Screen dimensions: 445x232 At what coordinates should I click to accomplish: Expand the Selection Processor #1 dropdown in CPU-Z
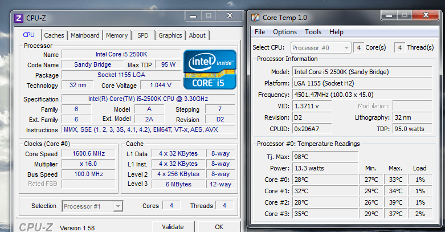coord(92,206)
